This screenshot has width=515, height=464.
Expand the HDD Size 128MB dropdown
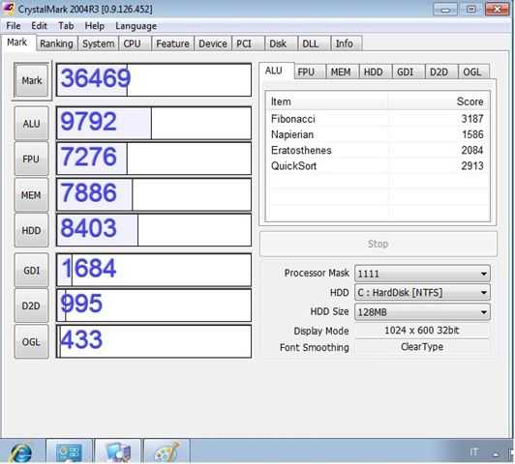coord(422,311)
